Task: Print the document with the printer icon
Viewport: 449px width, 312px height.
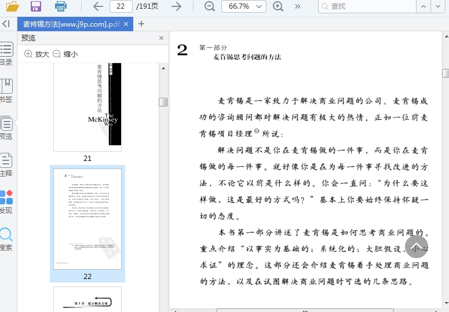Action: 61,6
